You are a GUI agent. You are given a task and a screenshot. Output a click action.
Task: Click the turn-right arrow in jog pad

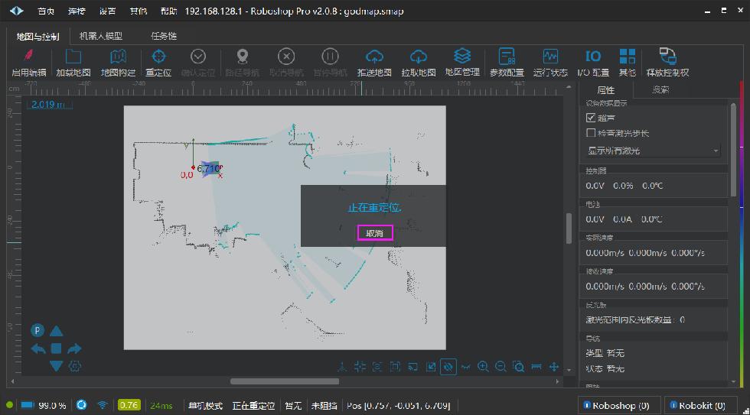74,349
